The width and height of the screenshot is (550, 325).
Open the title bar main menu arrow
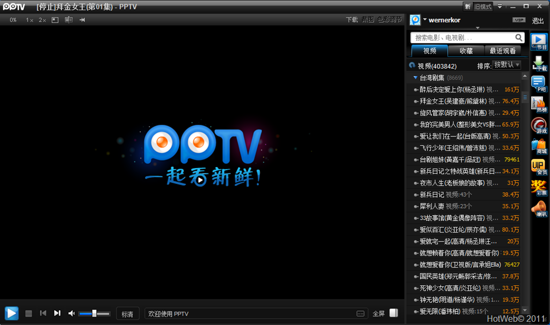(x=500, y=6)
